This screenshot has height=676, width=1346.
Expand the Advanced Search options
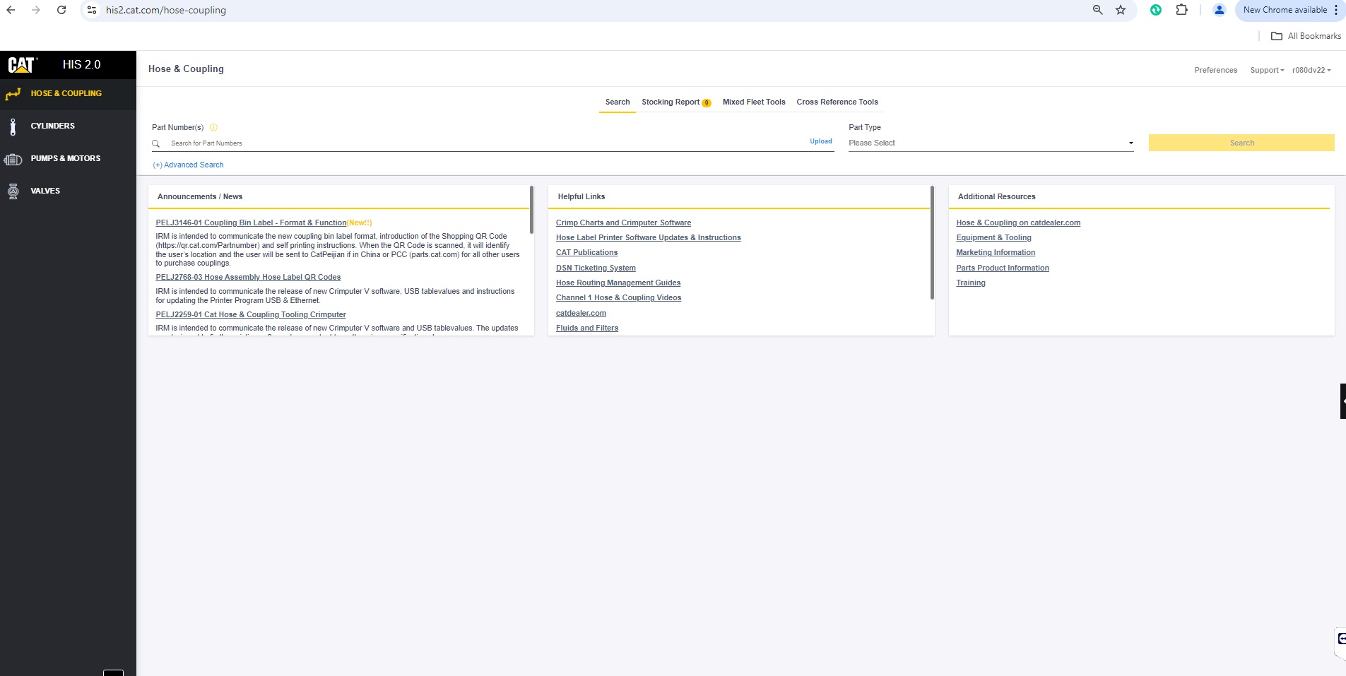click(189, 165)
